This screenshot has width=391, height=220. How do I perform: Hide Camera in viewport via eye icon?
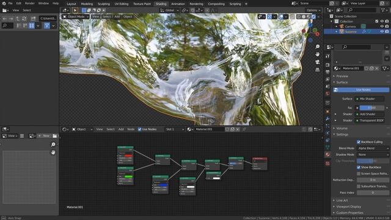382,26
